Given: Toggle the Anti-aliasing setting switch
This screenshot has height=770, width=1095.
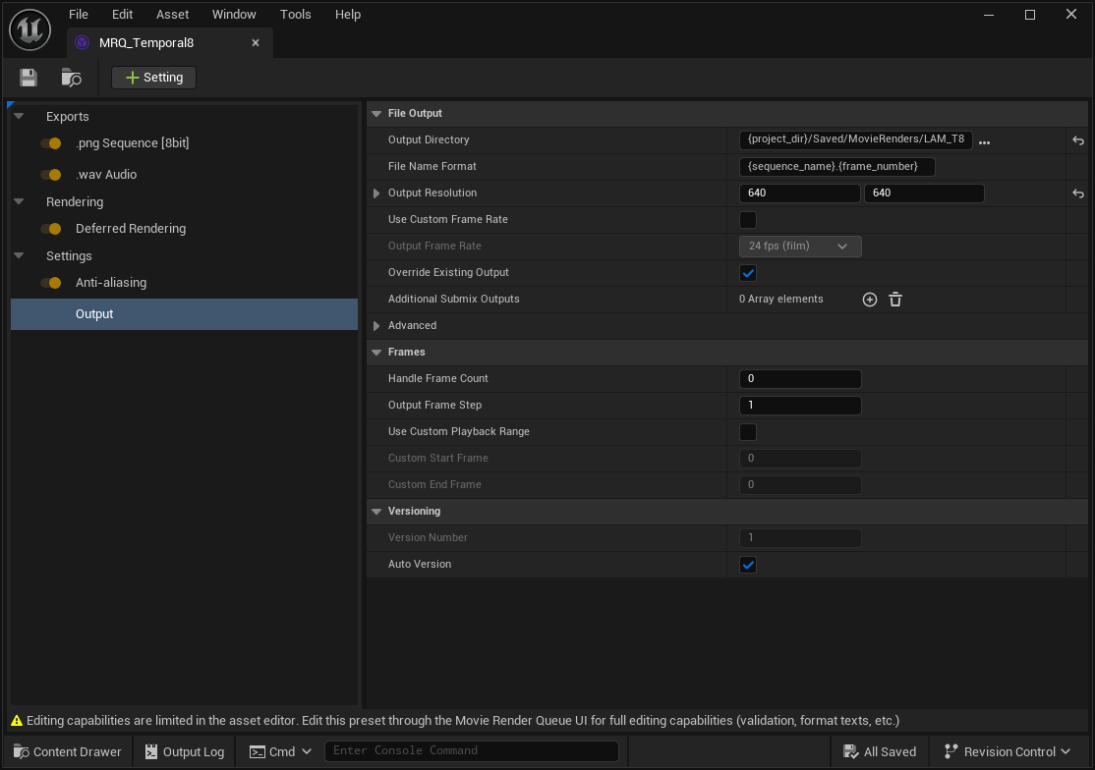Looking at the screenshot, I should (x=51, y=283).
